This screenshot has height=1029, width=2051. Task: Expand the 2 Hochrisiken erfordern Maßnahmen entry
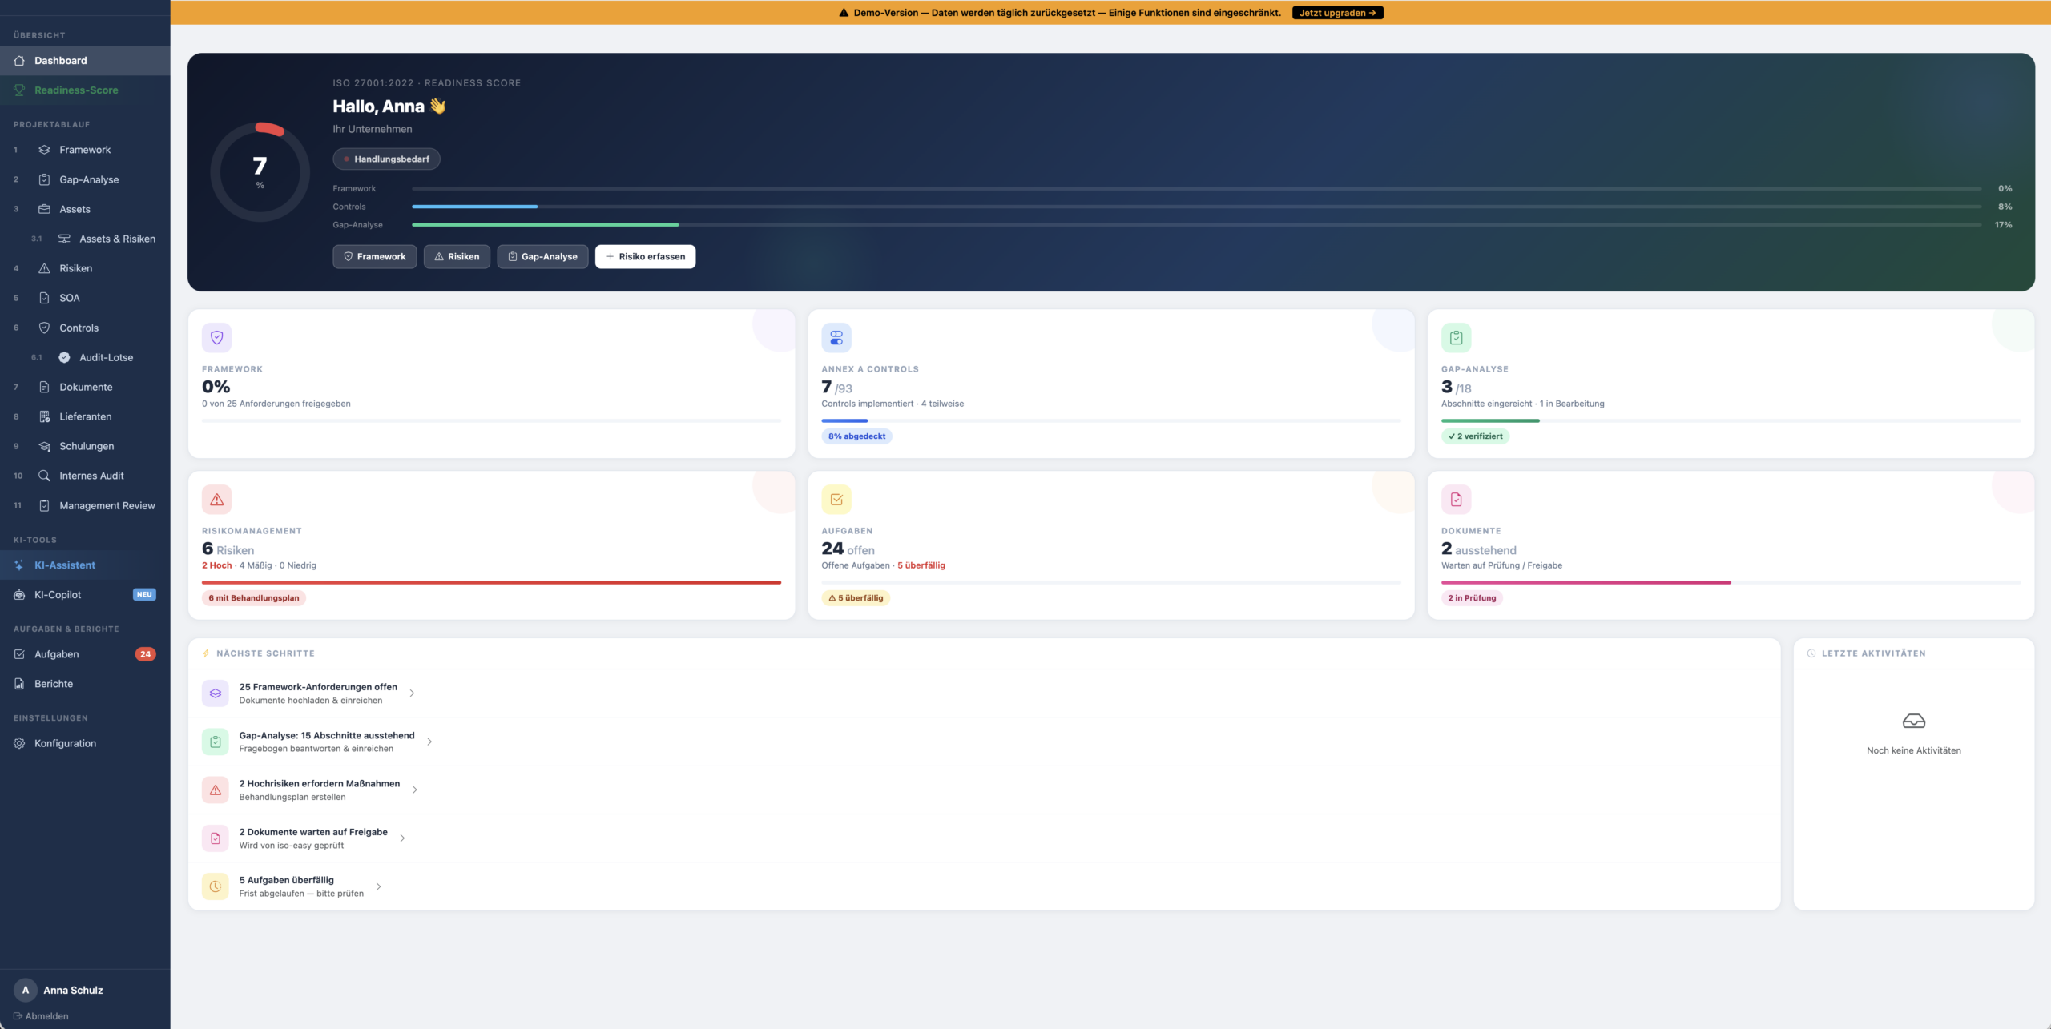pyautogui.click(x=415, y=790)
